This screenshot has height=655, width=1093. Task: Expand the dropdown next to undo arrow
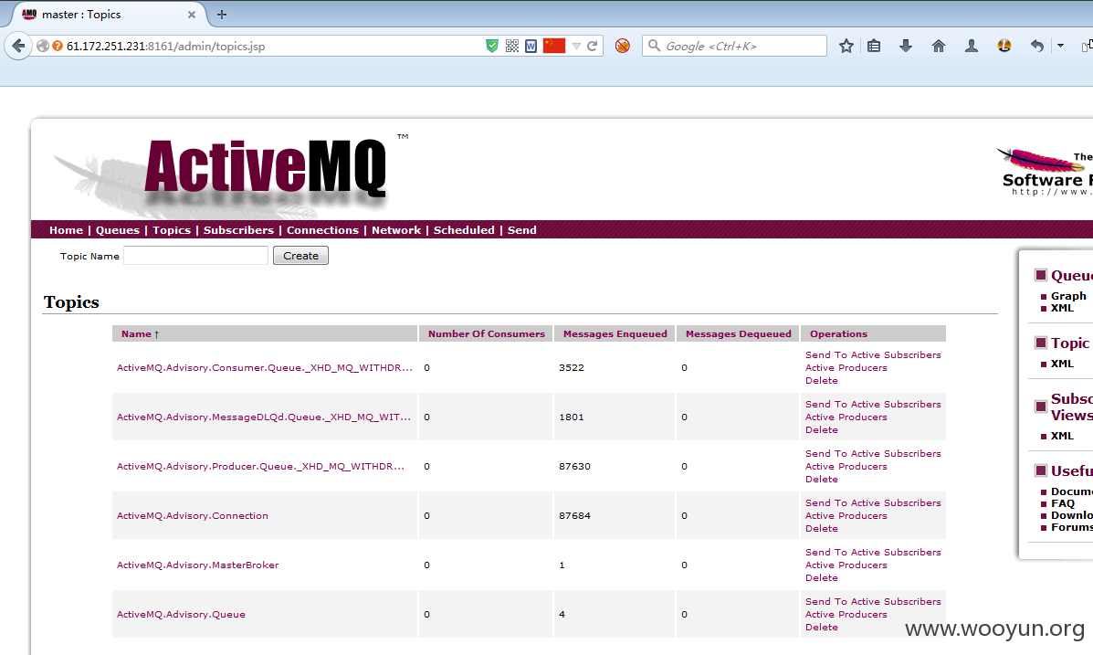[x=1060, y=46]
